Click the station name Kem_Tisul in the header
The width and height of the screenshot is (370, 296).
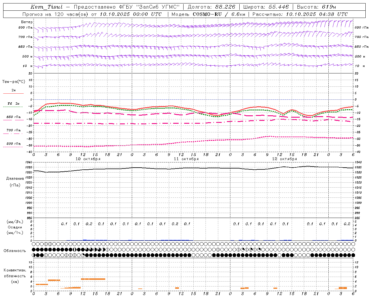pyautogui.click(x=47, y=7)
